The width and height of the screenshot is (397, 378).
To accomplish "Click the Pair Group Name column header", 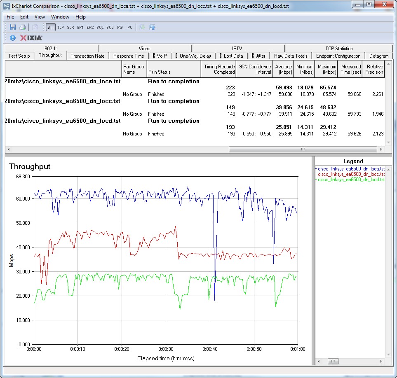I will tap(134, 69).
